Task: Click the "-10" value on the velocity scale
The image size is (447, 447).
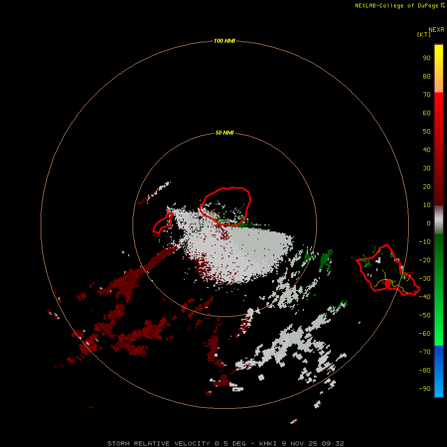Action: point(425,242)
